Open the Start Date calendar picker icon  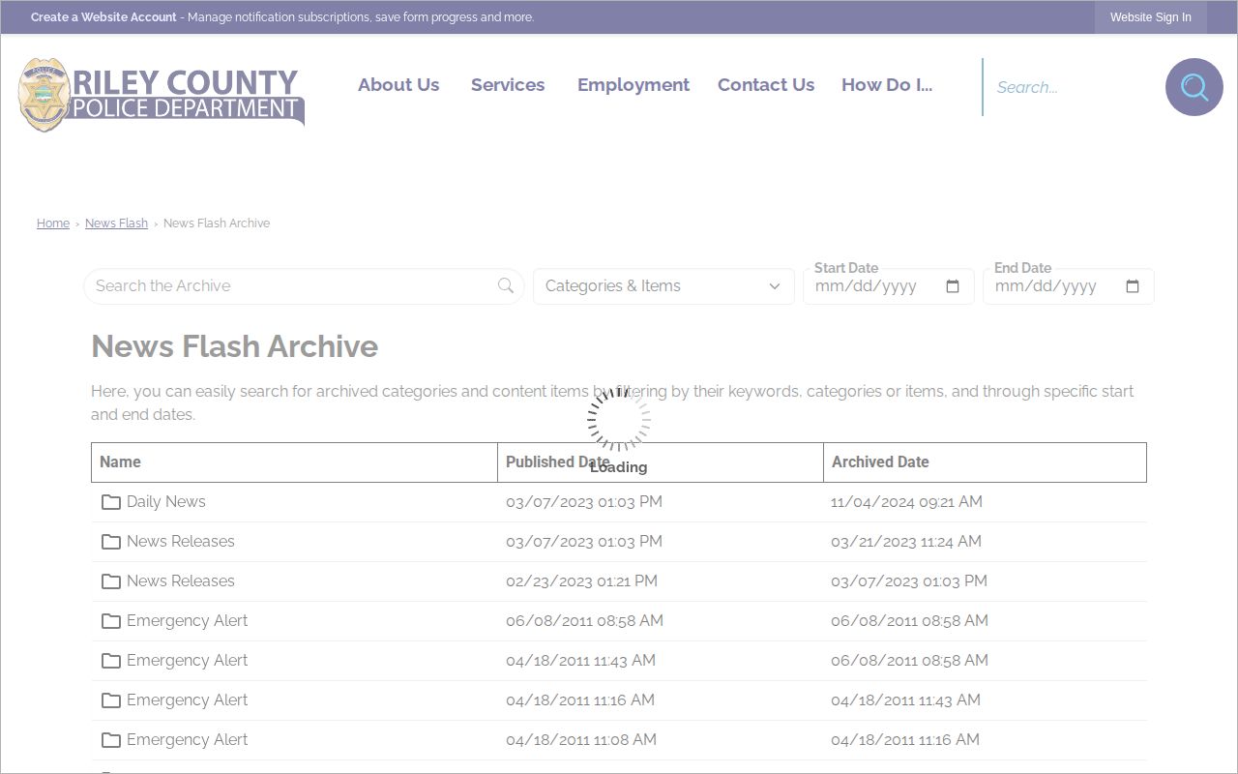953,286
